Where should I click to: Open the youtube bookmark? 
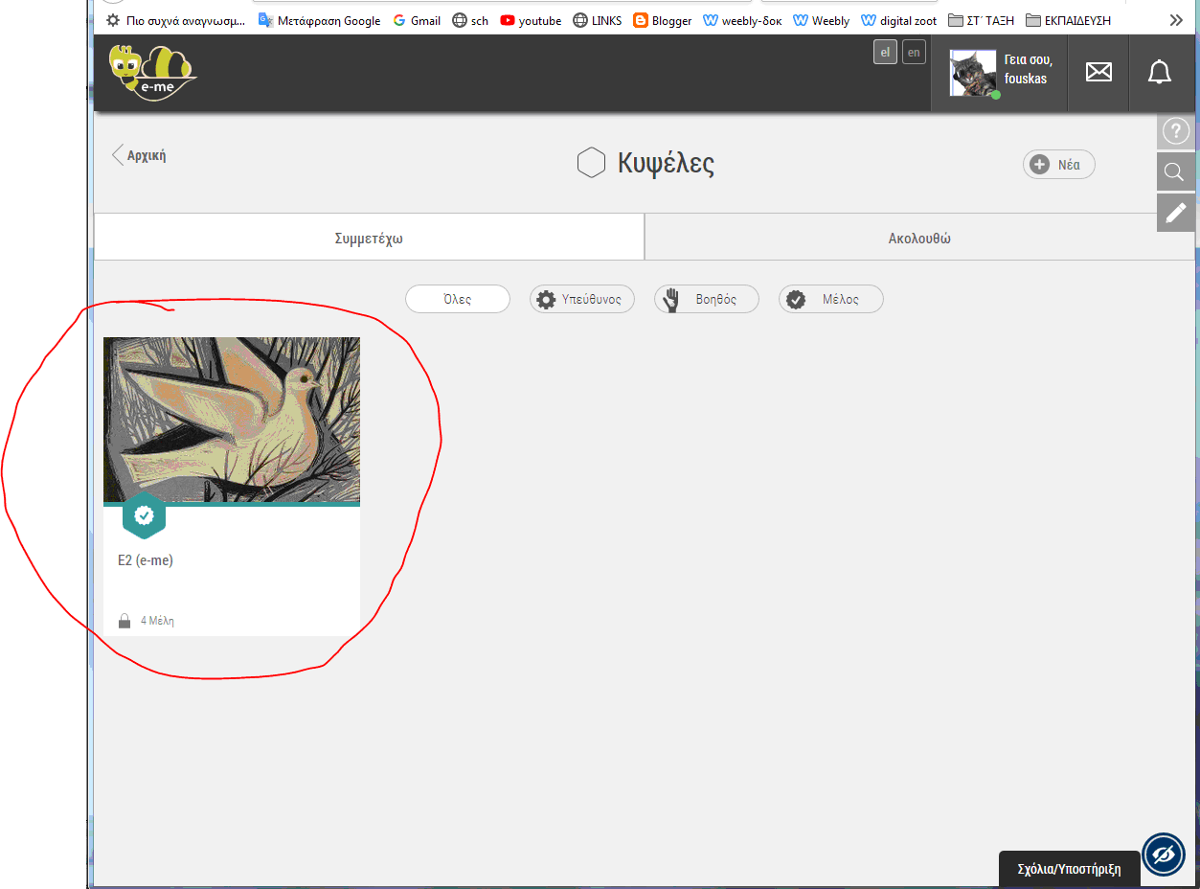coord(531,20)
